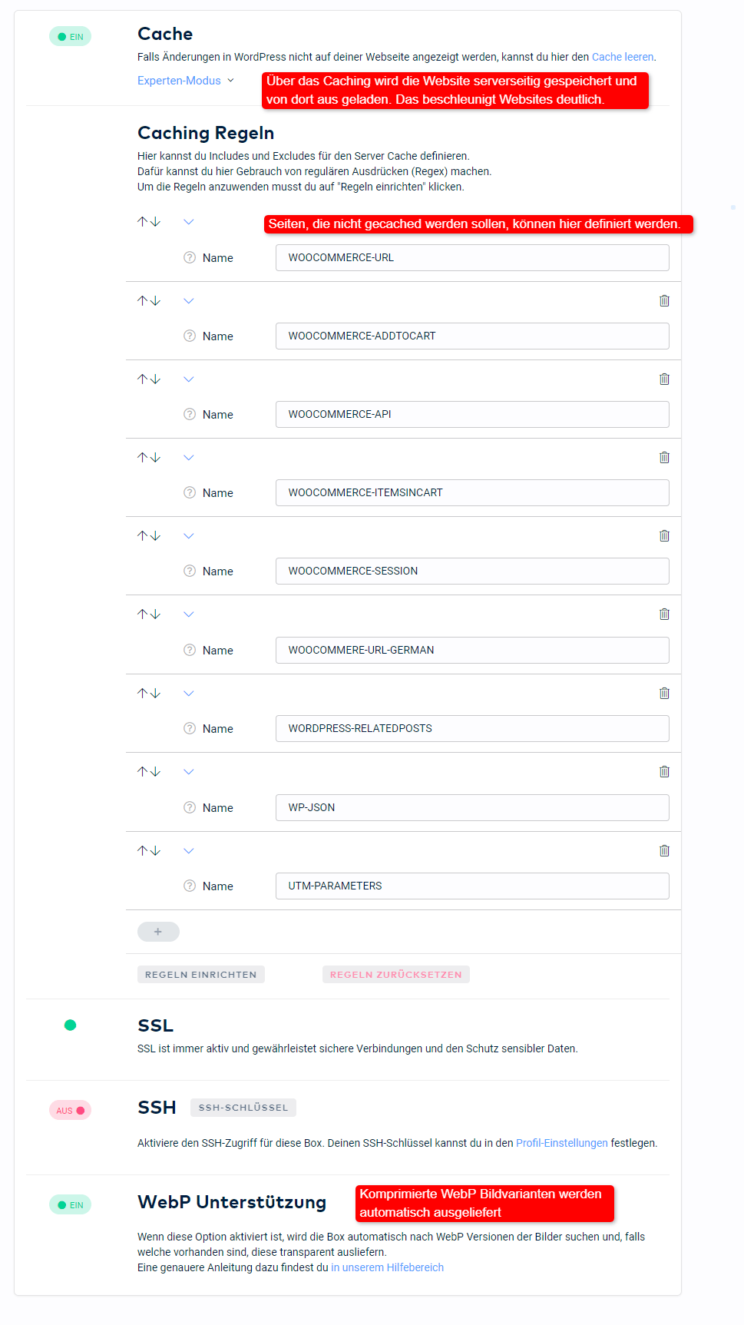The height and width of the screenshot is (1325, 744).
Task: Click reorder arrows for WORDPRESS-RELATEDPOSTS rule
Action: [x=149, y=694]
